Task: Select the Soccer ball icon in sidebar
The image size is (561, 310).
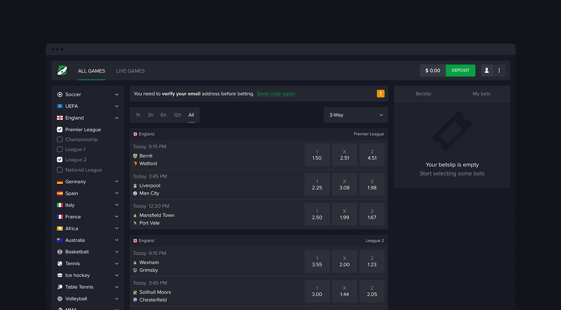Action: 60,95
